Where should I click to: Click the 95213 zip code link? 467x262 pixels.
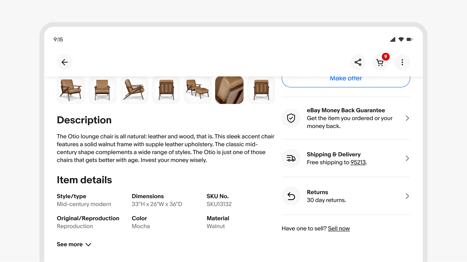358,162
